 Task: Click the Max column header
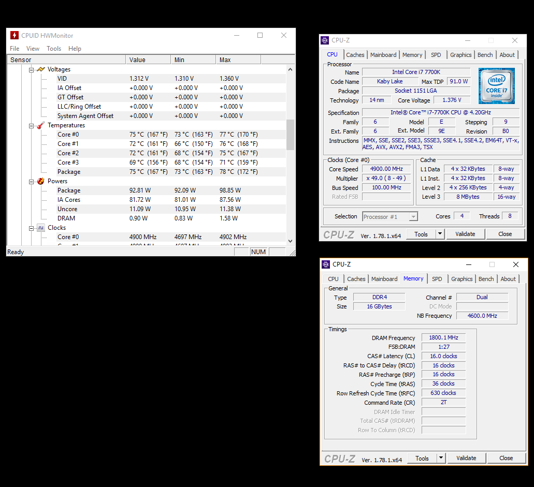[238, 60]
